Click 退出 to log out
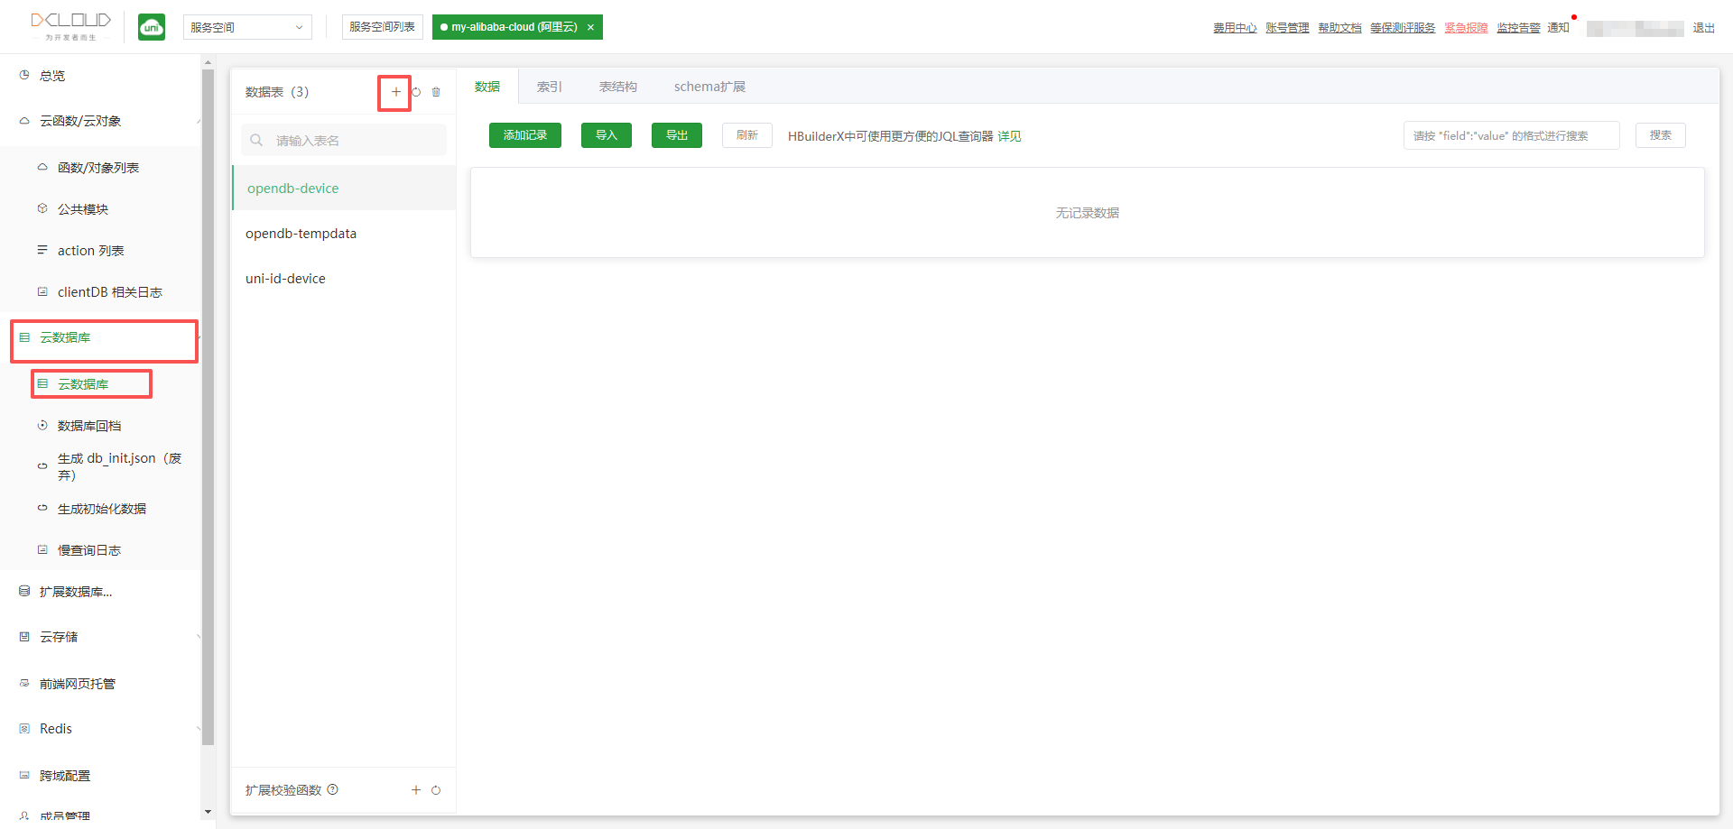 click(1704, 28)
